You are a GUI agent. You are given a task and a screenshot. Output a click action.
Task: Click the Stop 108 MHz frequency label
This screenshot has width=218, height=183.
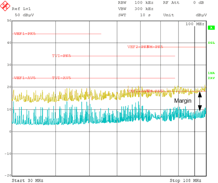(x=186, y=180)
